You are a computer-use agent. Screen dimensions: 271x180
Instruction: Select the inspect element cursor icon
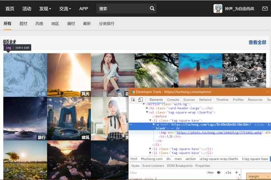pos(133,99)
